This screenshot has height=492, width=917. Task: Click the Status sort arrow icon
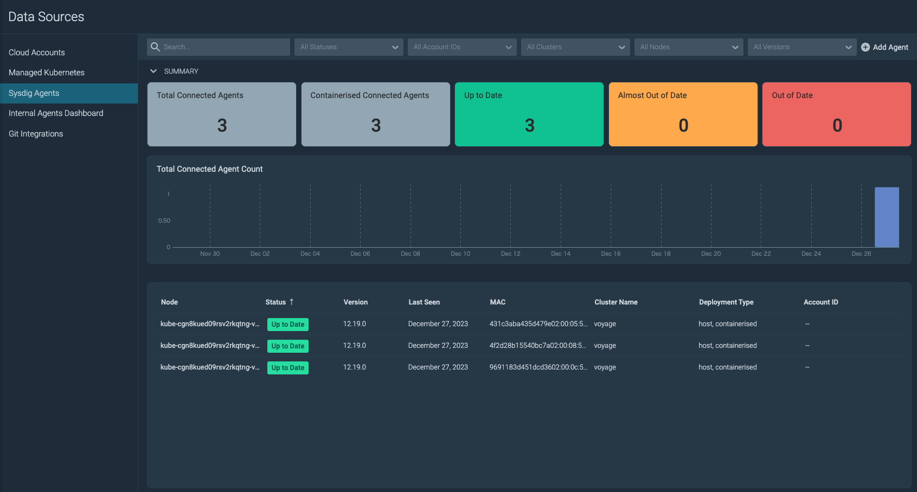point(291,302)
